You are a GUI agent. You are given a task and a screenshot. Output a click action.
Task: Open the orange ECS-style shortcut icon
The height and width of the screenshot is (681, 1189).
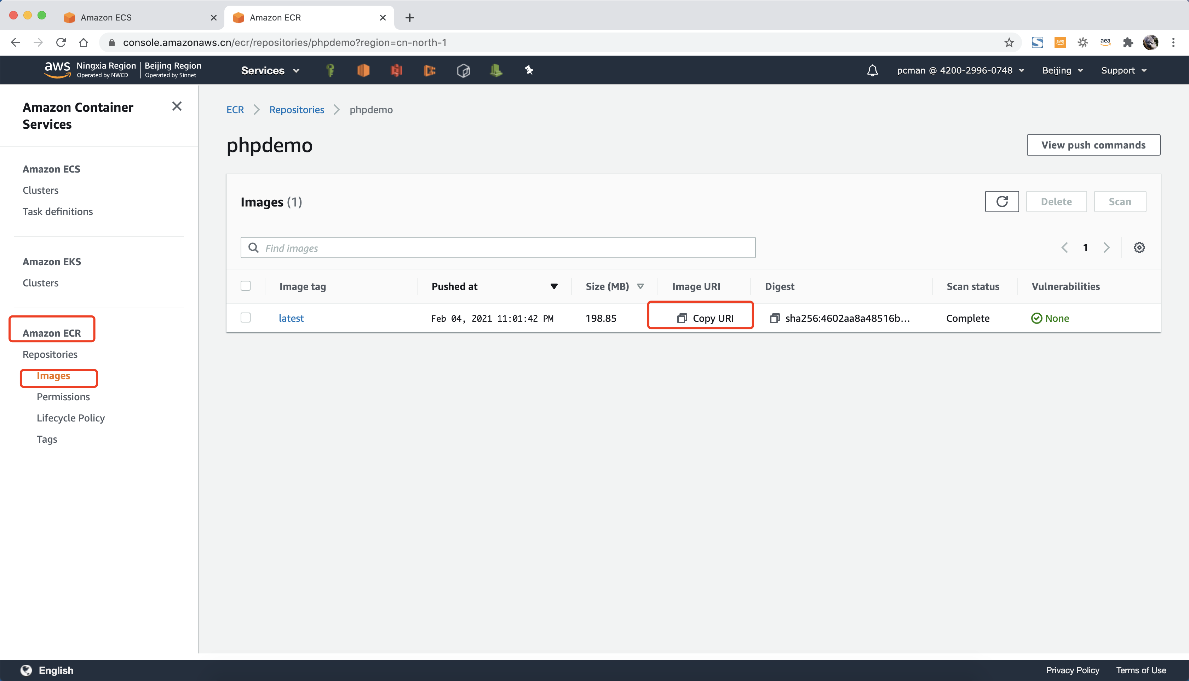click(x=430, y=70)
